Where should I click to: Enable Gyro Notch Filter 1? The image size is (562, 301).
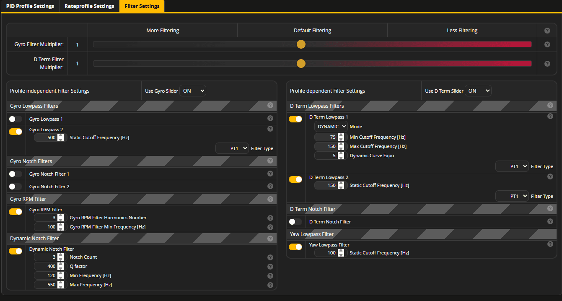point(16,174)
